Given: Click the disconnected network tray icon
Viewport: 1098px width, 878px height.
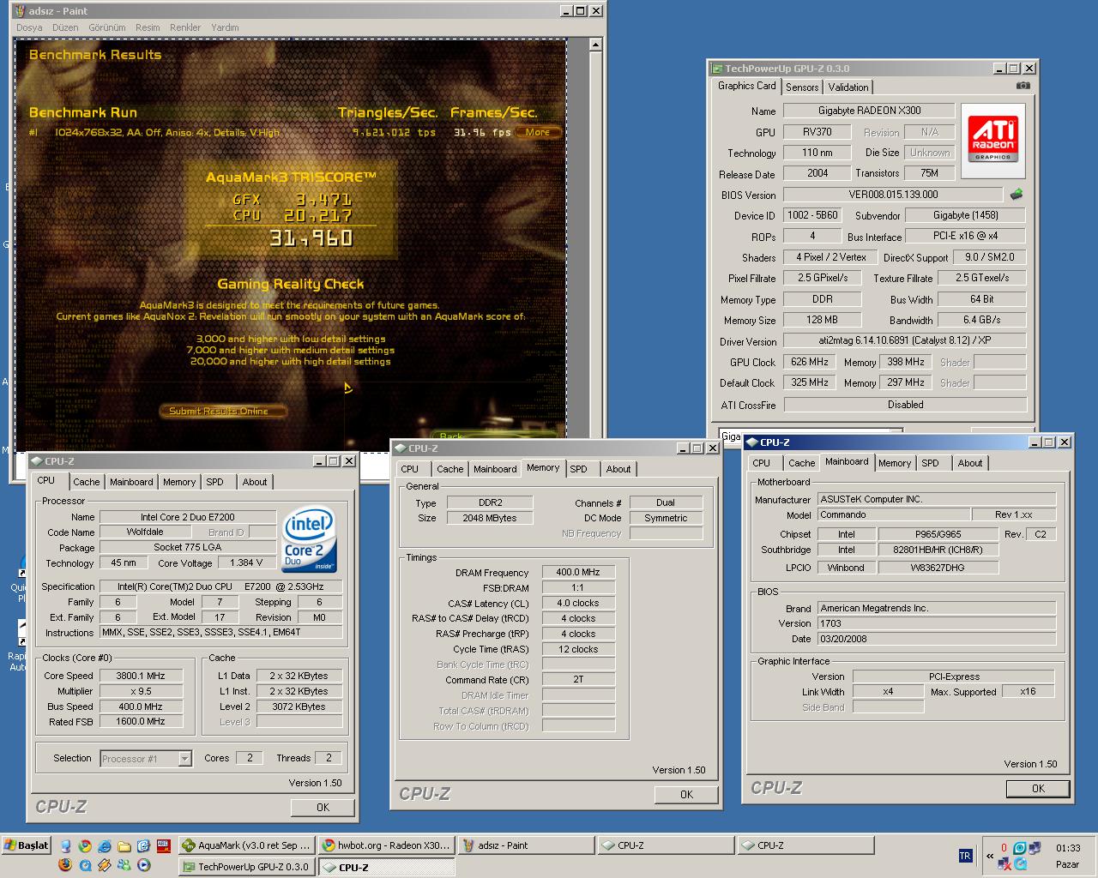Looking at the screenshot, I should (x=1004, y=863).
